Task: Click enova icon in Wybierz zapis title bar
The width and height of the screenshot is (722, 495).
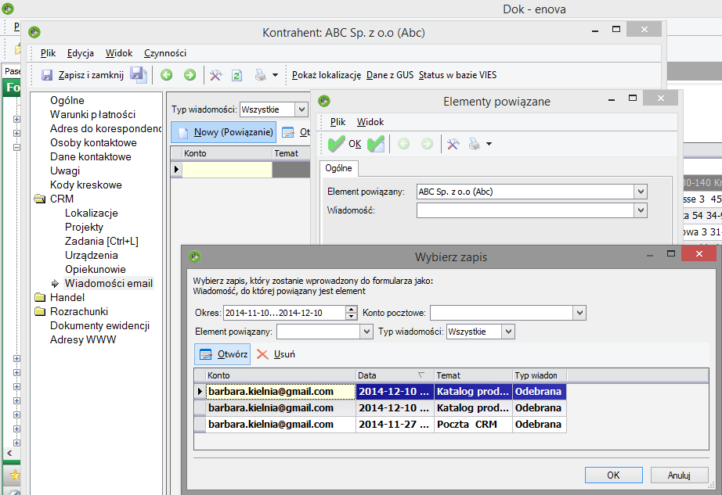Action: (x=195, y=256)
